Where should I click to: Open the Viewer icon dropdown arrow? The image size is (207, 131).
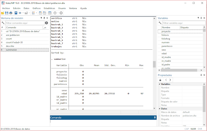(x=23, y=13)
